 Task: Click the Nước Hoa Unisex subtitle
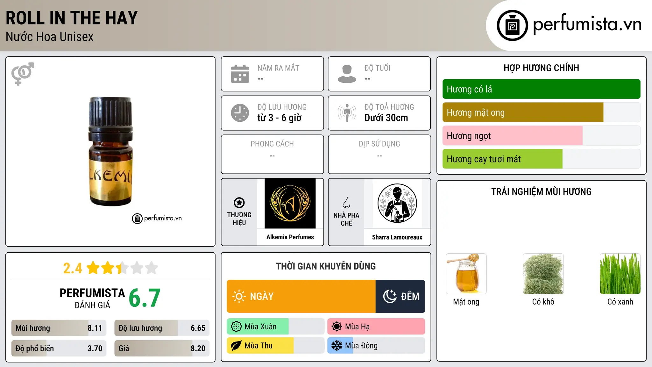50,37
